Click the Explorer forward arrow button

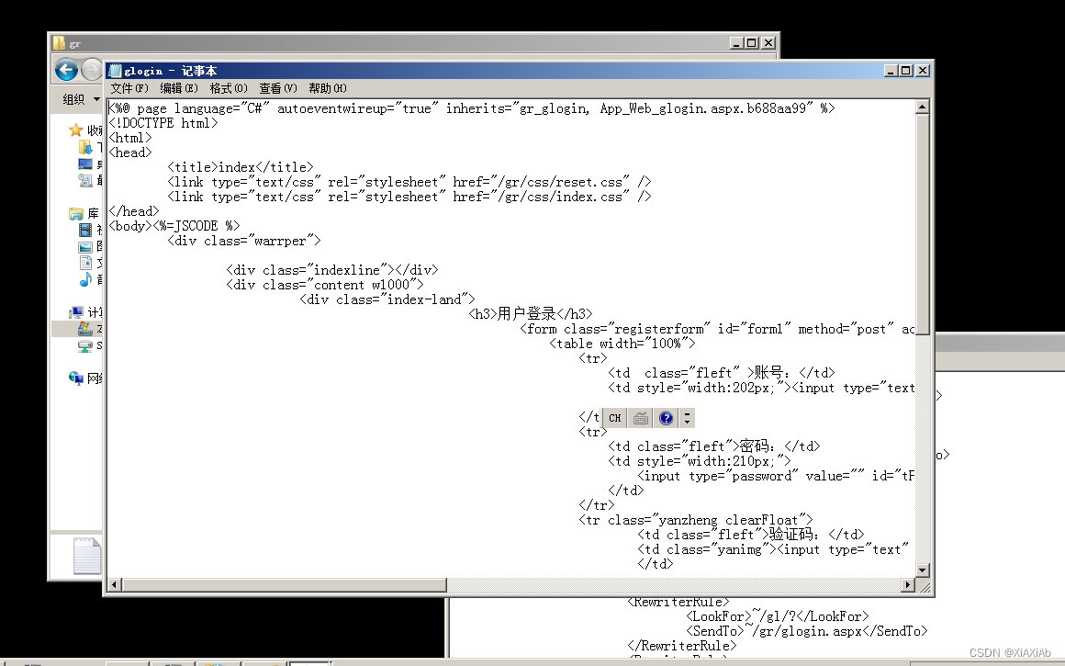(x=91, y=69)
